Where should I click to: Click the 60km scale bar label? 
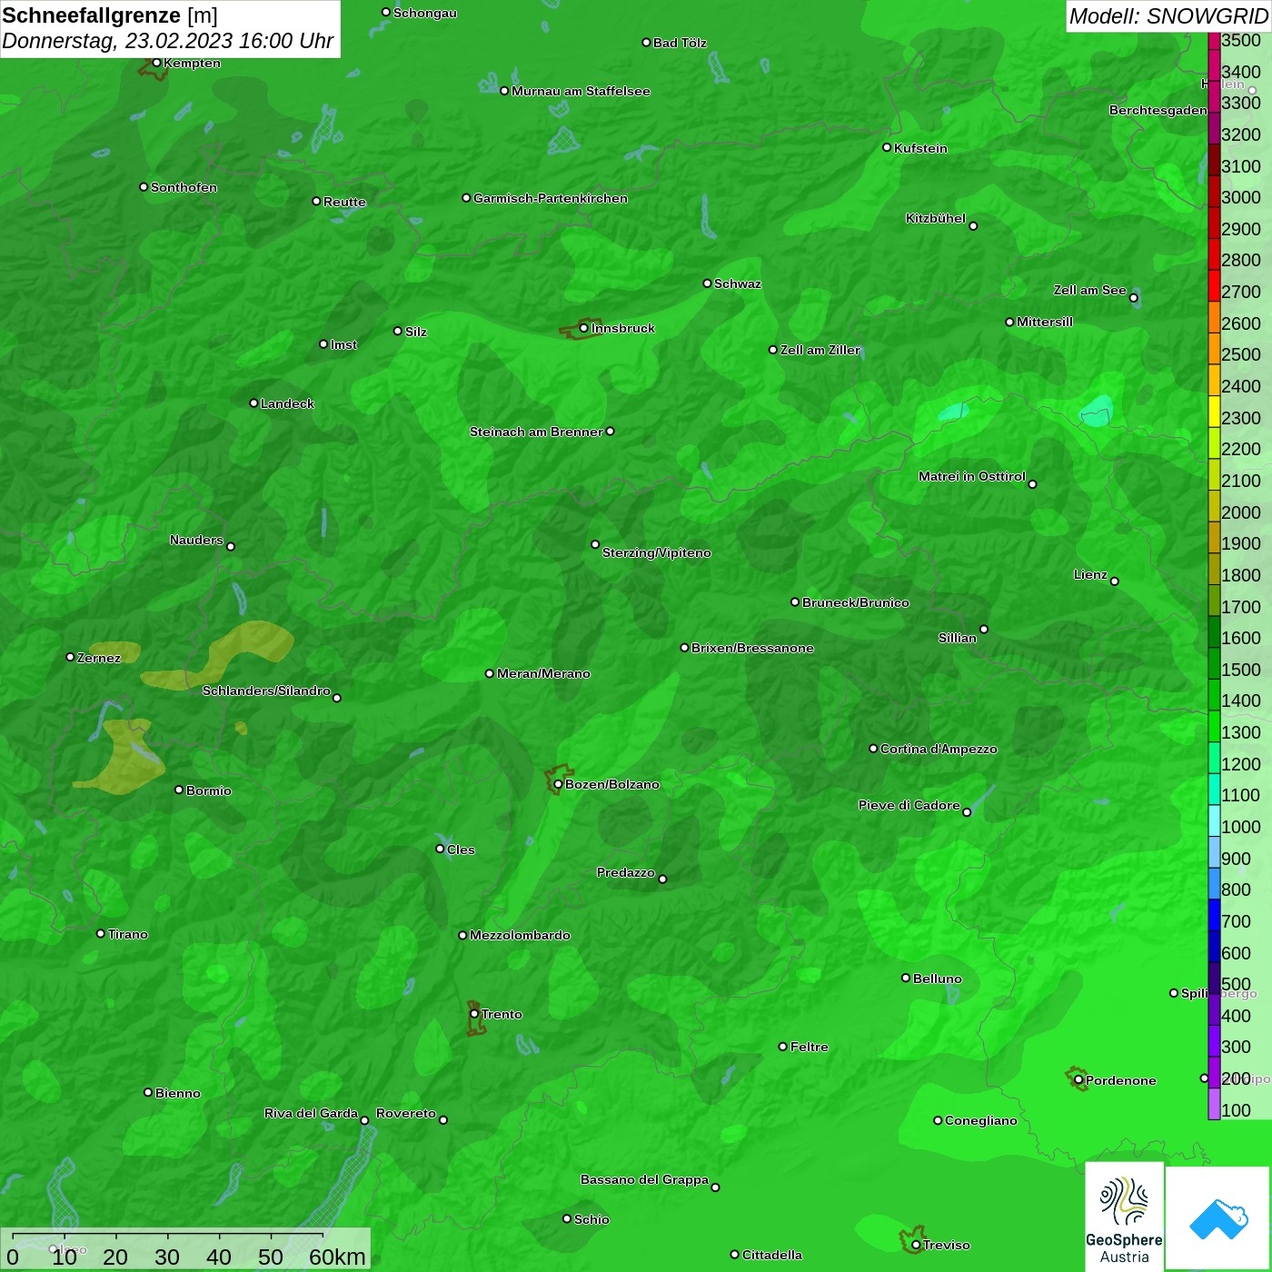tap(337, 1257)
